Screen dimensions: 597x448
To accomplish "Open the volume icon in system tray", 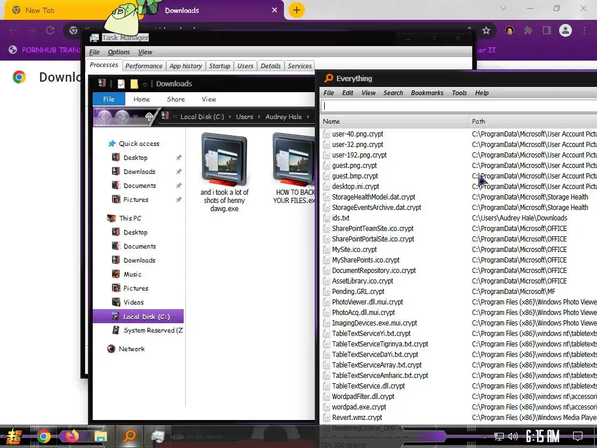I will [513, 436].
